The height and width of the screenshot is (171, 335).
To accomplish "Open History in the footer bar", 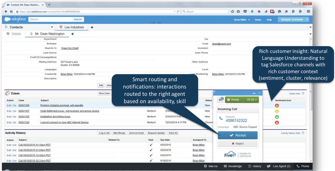I will (255, 166).
